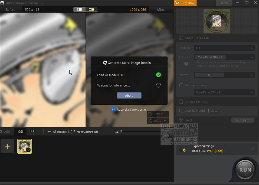The image size is (259, 185).
Task: Switch to the After tab
Action: point(161,9)
